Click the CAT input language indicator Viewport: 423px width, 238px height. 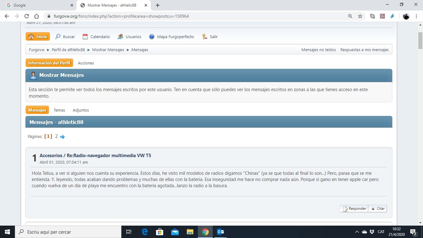click(381, 232)
